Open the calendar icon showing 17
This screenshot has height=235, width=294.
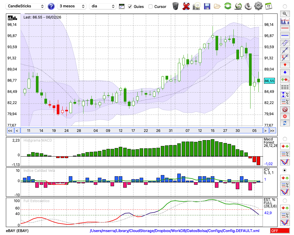(x=268, y=6)
